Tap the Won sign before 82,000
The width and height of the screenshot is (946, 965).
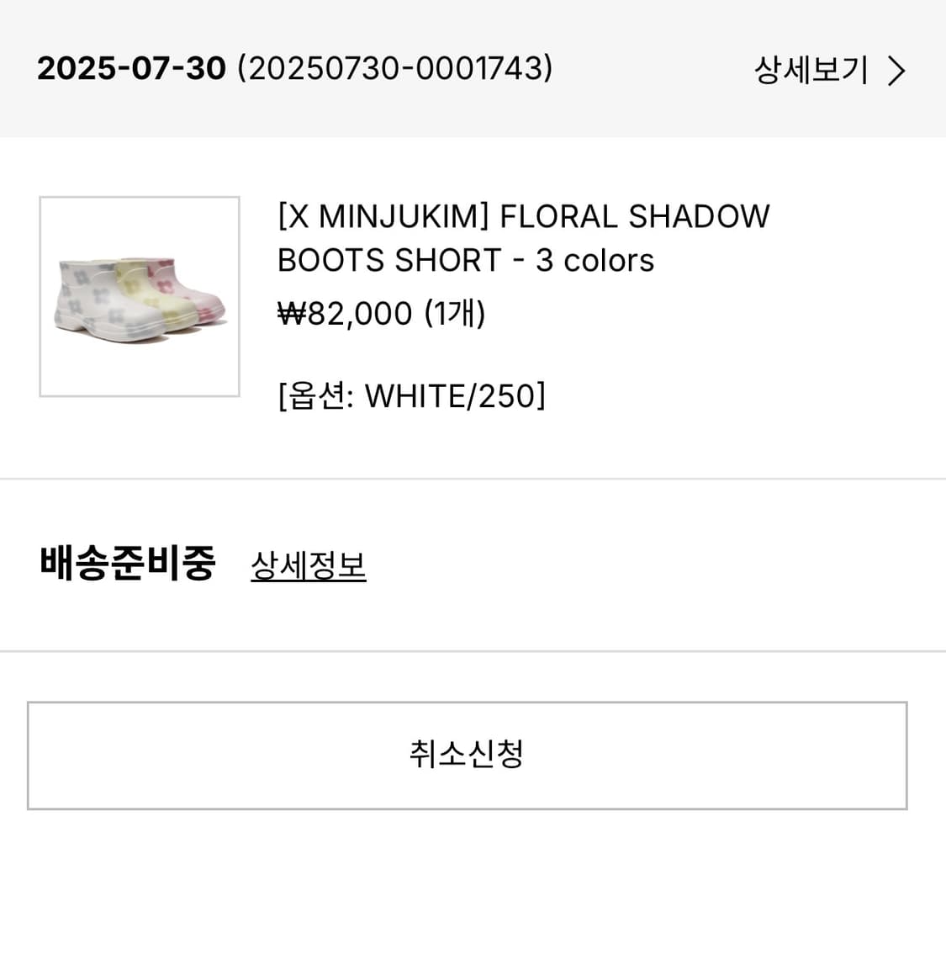pos(292,313)
